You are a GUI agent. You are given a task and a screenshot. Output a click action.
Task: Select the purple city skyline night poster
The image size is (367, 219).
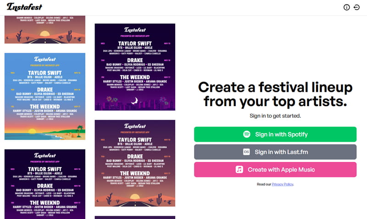point(135,67)
